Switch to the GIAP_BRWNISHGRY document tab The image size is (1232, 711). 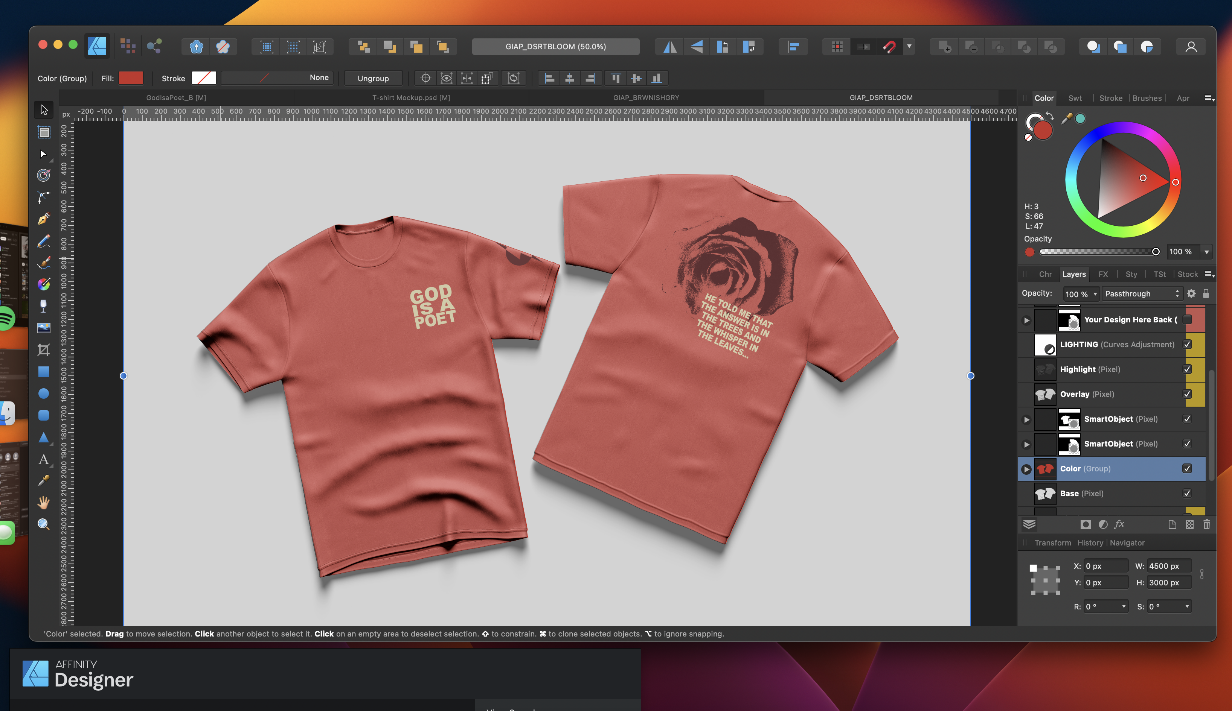coord(646,98)
